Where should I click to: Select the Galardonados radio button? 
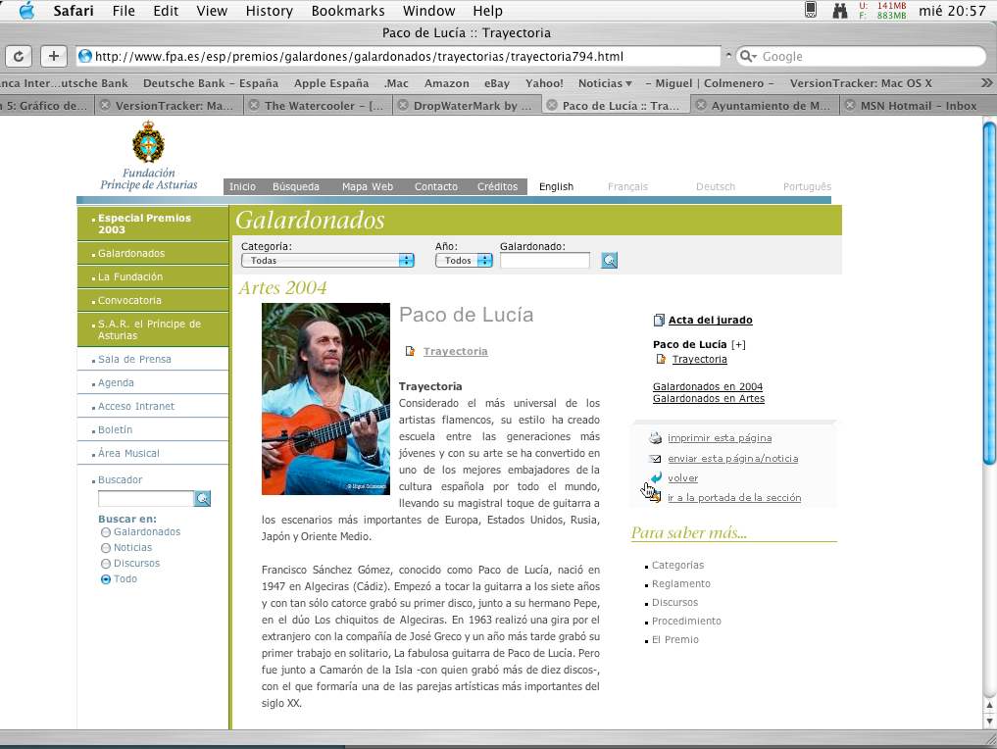tap(106, 532)
